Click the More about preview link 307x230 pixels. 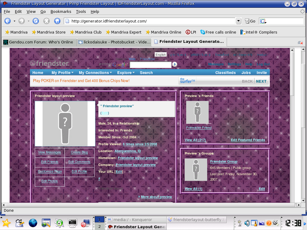point(156,197)
